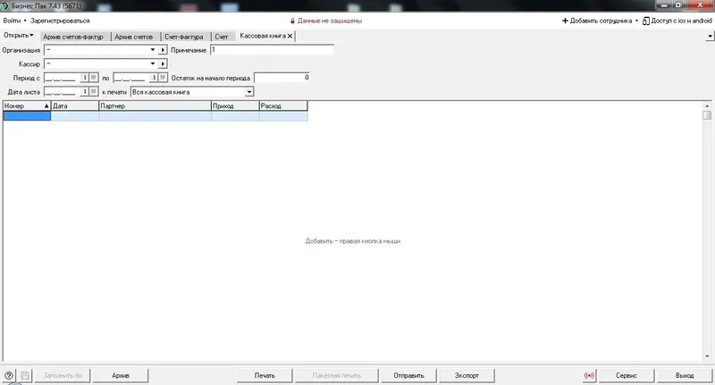The width and height of the screenshot is (715, 385).
Task: Click the Дата листа date field
Action: point(62,92)
